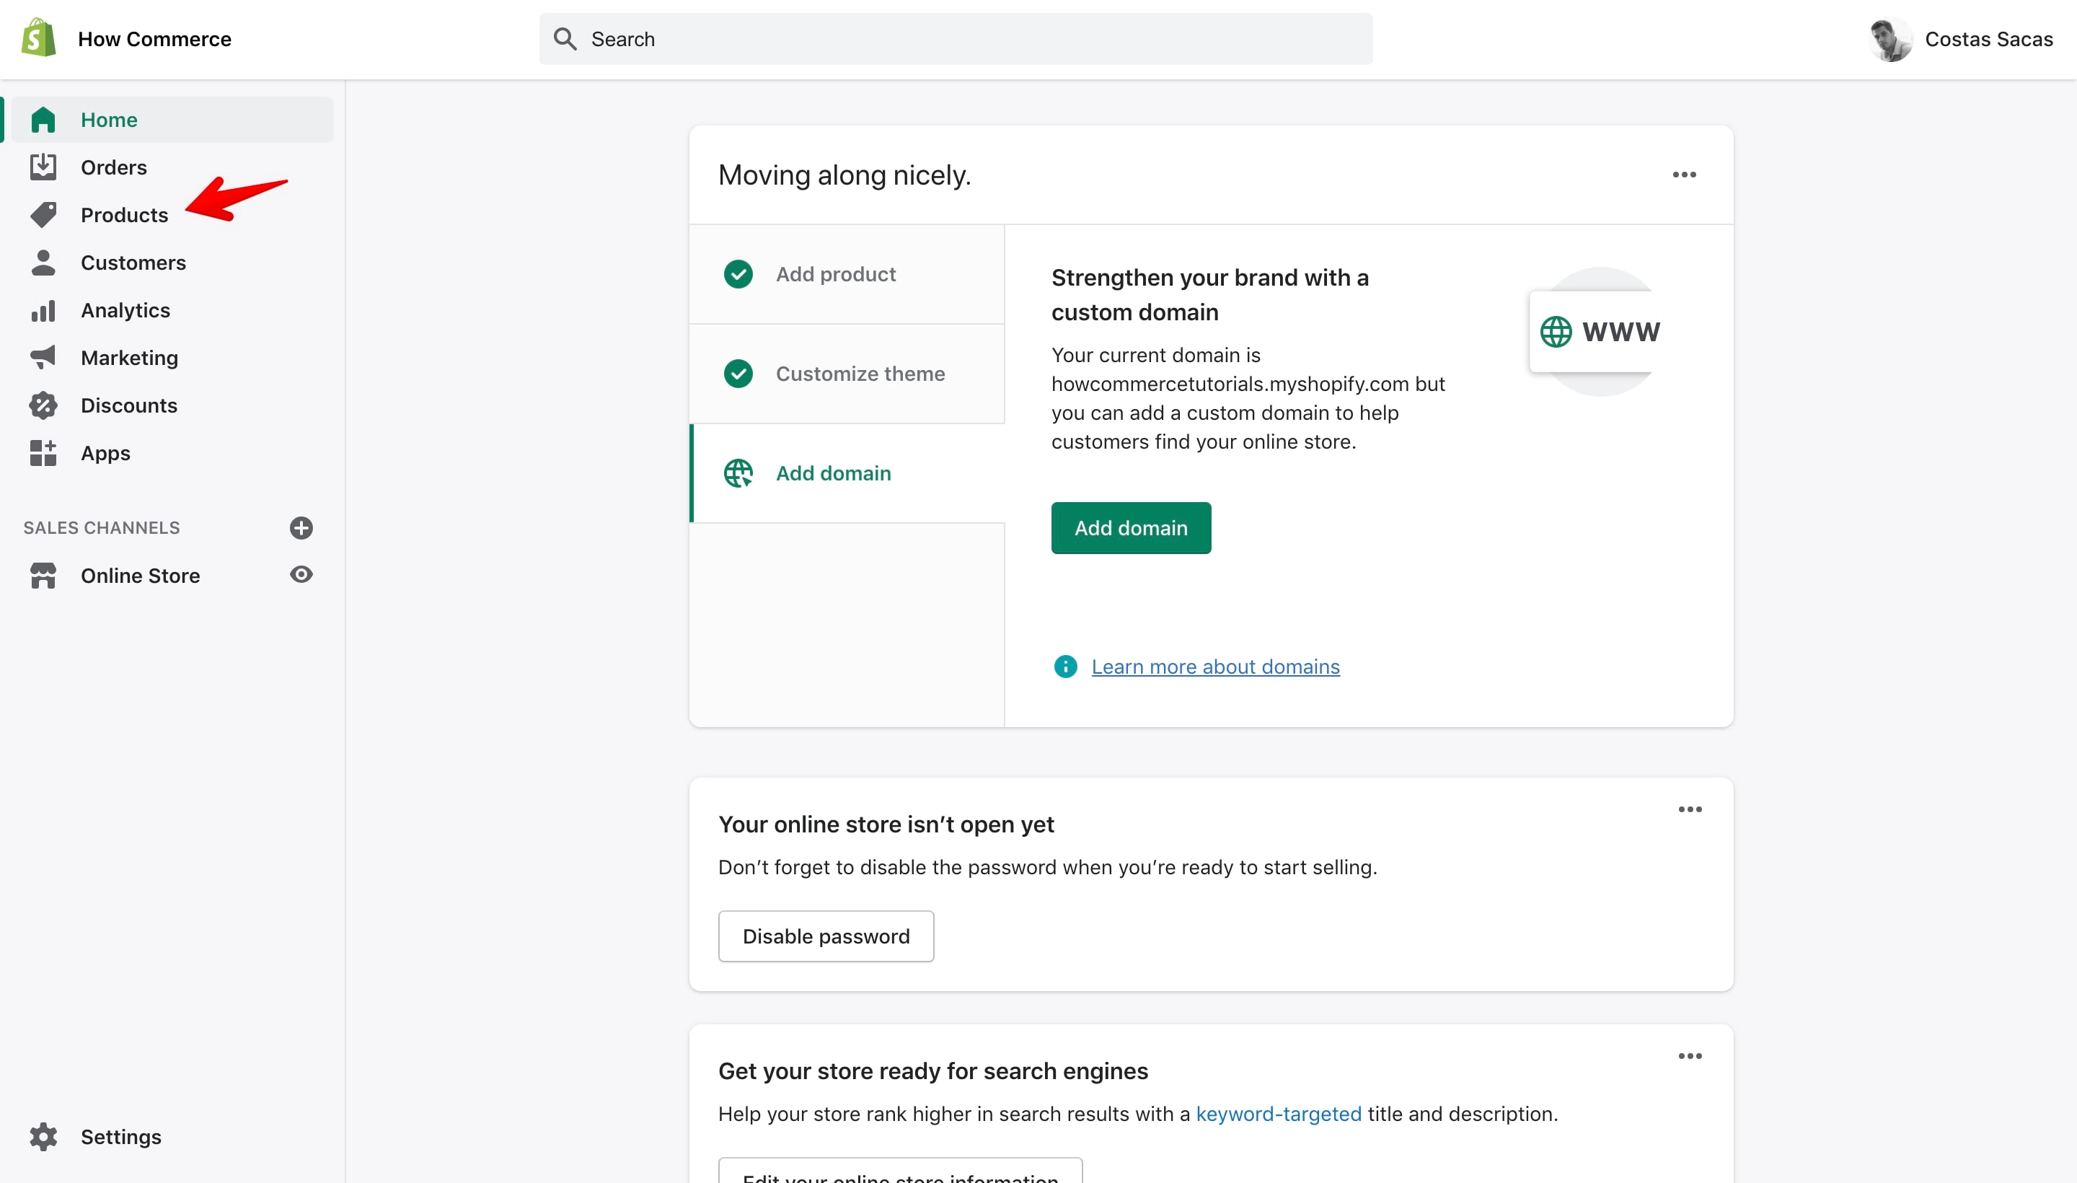Click the search magnifier icon

click(565, 39)
